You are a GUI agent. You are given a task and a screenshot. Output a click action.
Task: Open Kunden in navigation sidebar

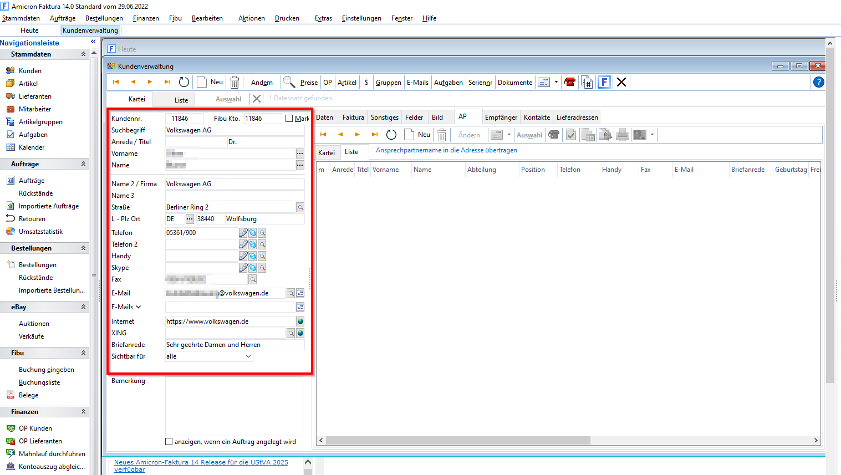[x=30, y=71]
